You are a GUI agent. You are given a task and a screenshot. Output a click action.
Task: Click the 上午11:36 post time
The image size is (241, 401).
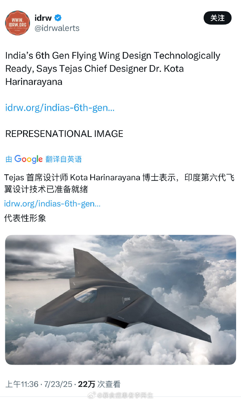pyautogui.click(x=22, y=384)
